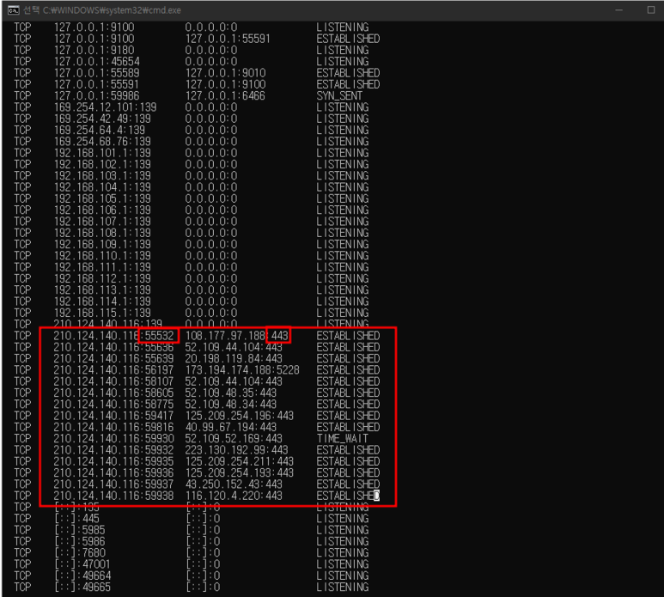Minimize the command prompt window
Image resolution: width=664 pixels, height=597 pixels.
(x=619, y=9)
